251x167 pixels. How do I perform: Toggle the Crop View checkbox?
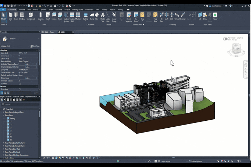point(20,89)
